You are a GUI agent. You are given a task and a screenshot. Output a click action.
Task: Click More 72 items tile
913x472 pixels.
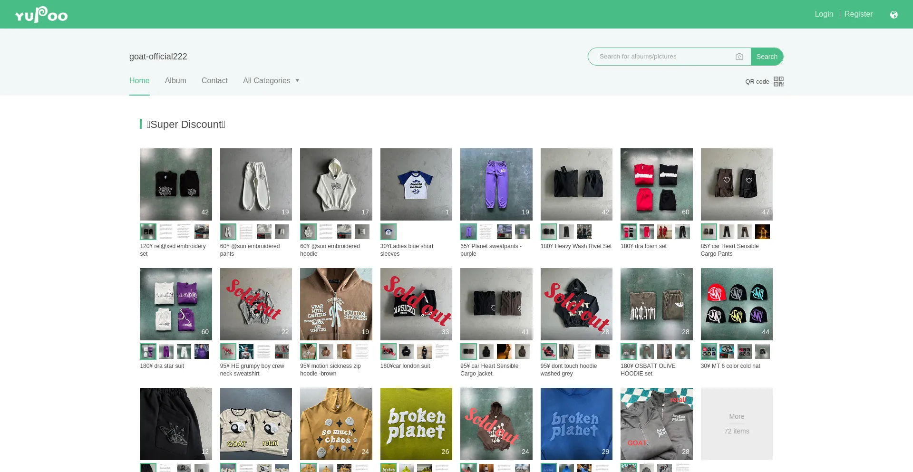pyautogui.click(x=736, y=424)
